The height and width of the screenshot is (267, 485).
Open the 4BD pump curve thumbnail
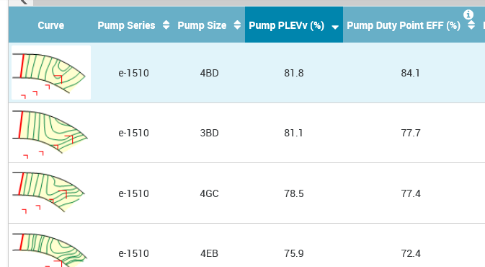point(51,73)
